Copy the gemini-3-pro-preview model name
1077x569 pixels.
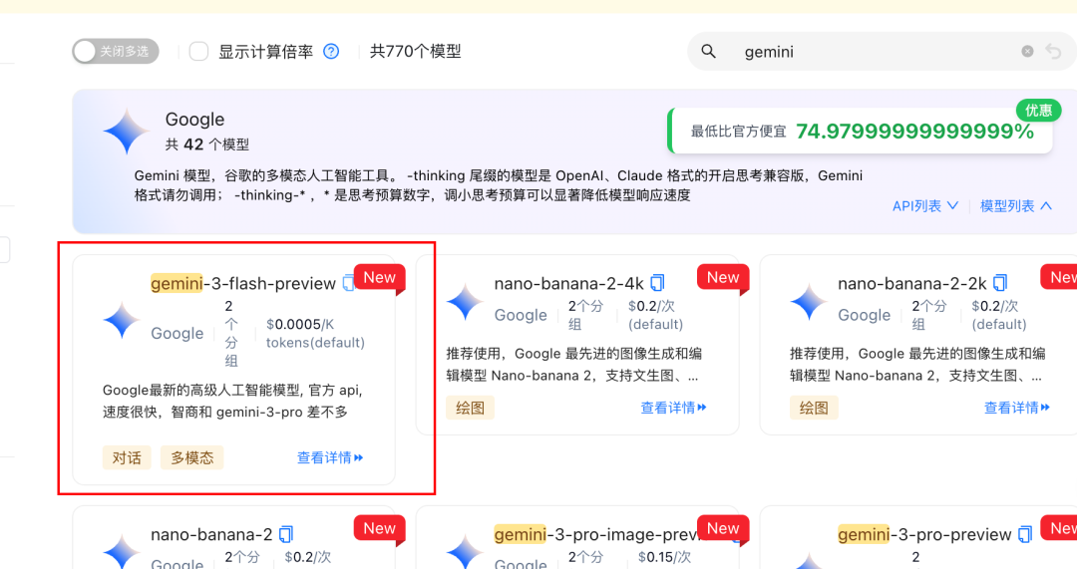[1025, 534]
